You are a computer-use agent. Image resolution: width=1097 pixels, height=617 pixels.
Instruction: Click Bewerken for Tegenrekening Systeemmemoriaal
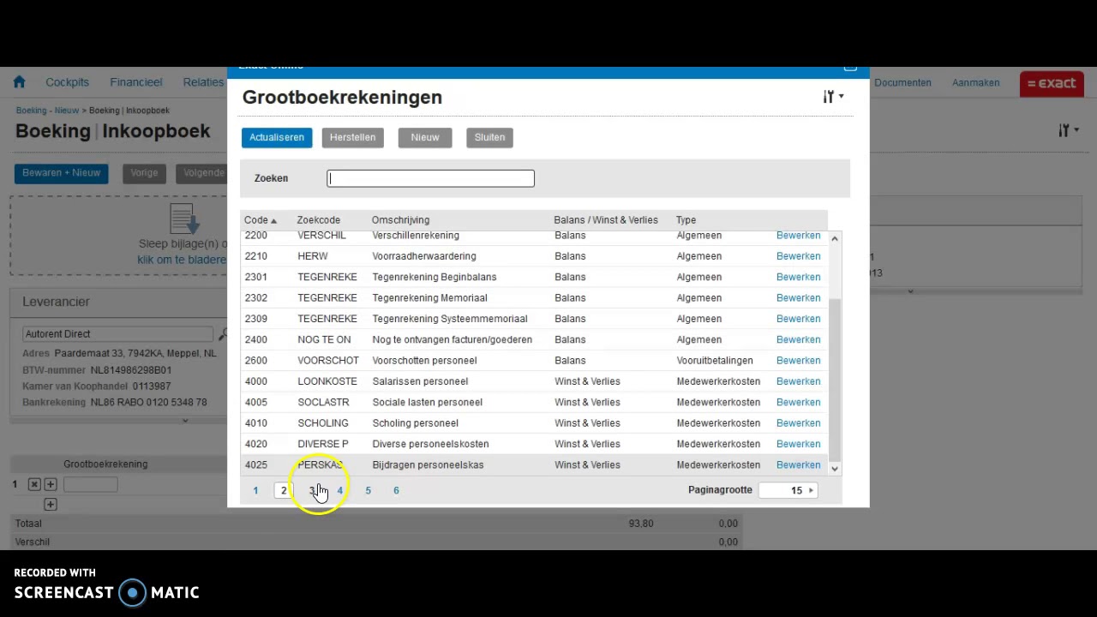[x=798, y=319]
